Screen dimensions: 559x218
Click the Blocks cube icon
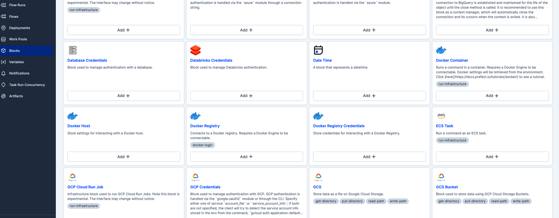[3, 51]
